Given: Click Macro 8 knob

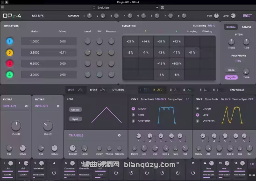Looking at the screenshot, I should point(184,16).
